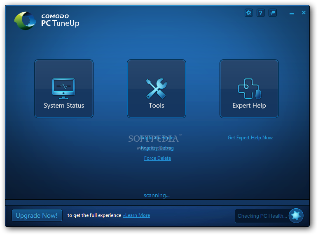Click the Upgrade Now! button
This screenshot has height=235, width=318.
tap(37, 215)
